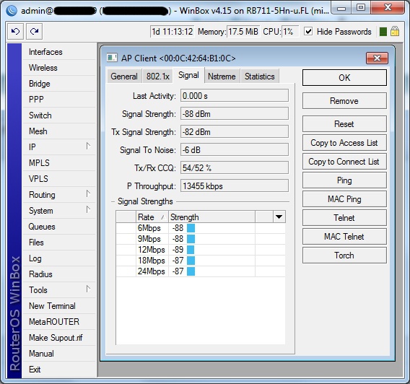Expand the Tools submenu arrow
This screenshot has height=384, width=410.
coord(88,289)
